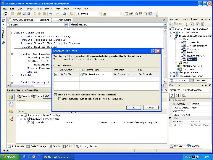Open the Build menu
The height and width of the screenshot is (160, 213).
[x=39, y=9]
